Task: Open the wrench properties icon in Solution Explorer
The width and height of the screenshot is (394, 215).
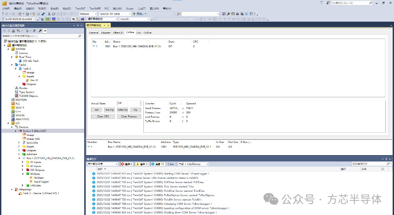Action: pyautogui.click(x=40, y=31)
